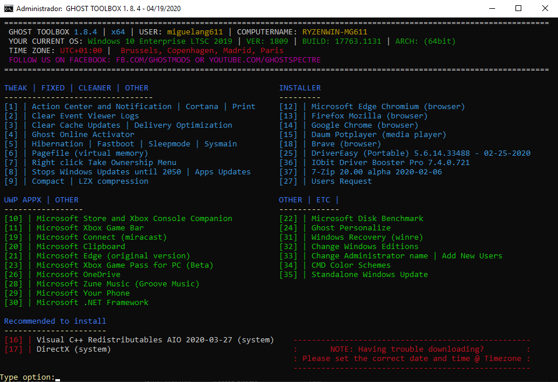Click the command prompt icon in title bar
The image size is (558, 382).
9,8
